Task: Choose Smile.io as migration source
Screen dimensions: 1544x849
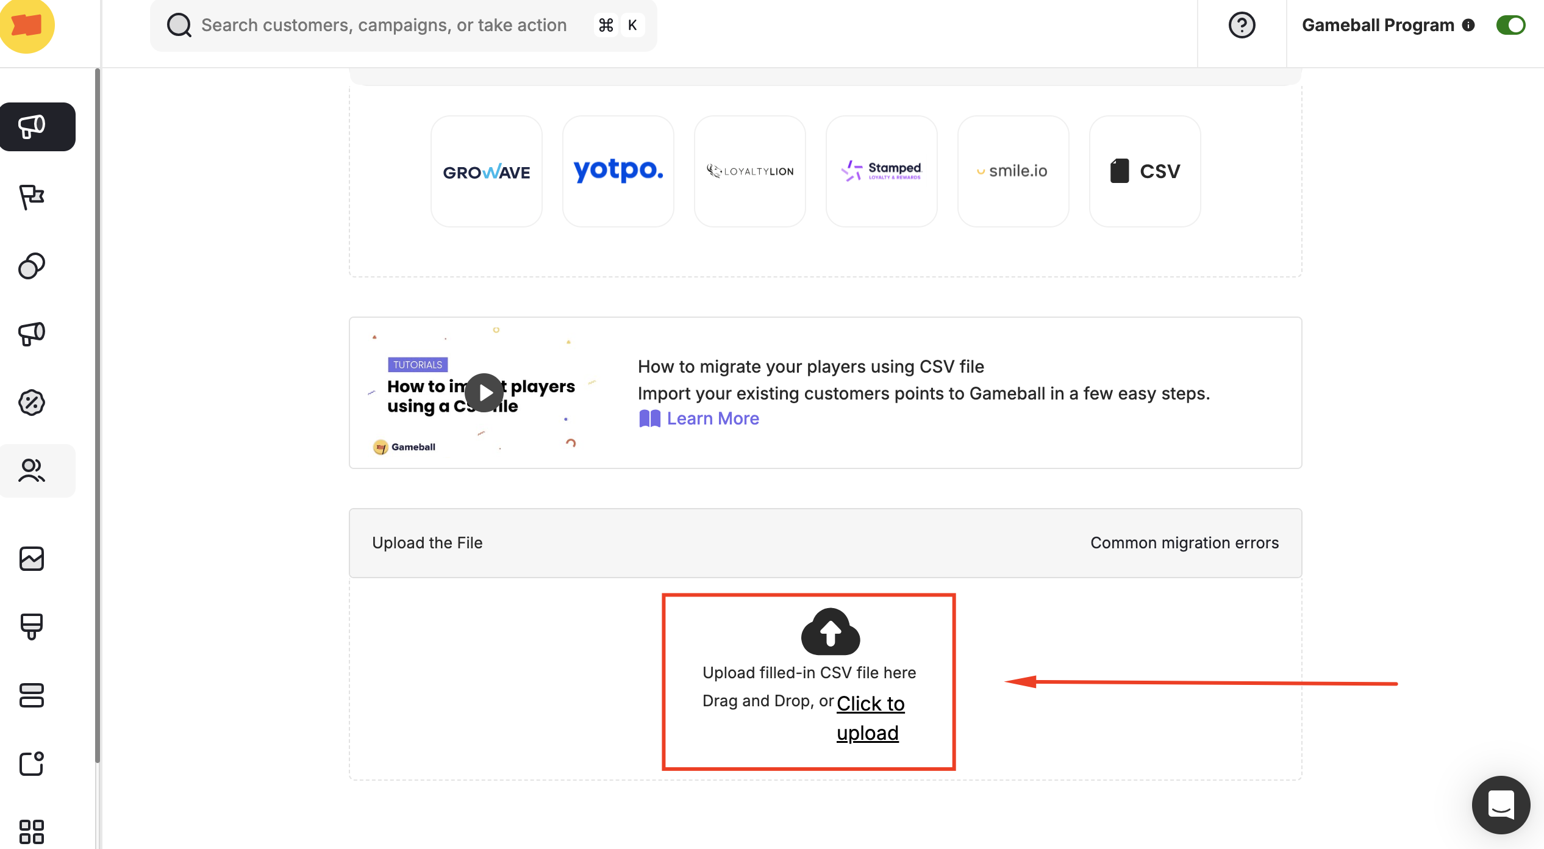Action: [1013, 171]
